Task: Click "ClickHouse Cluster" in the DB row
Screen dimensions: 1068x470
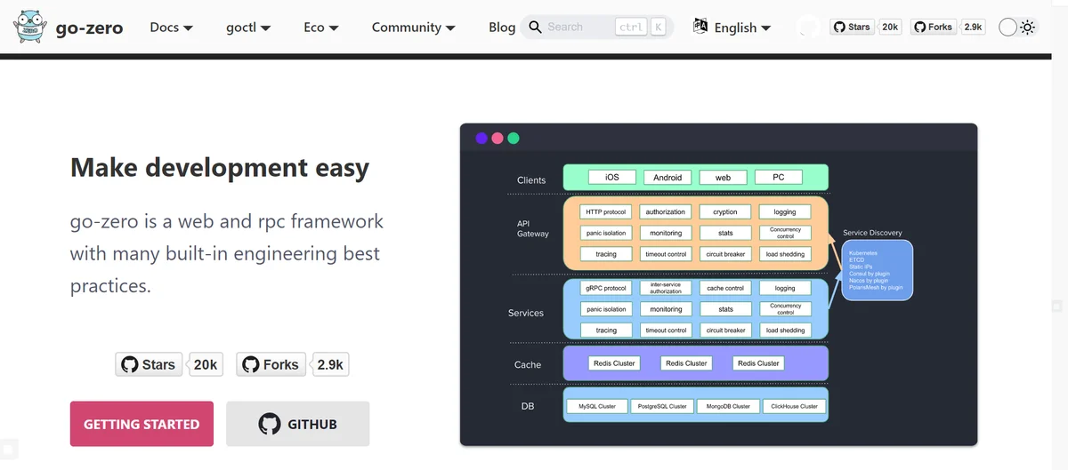Action: coord(794,406)
